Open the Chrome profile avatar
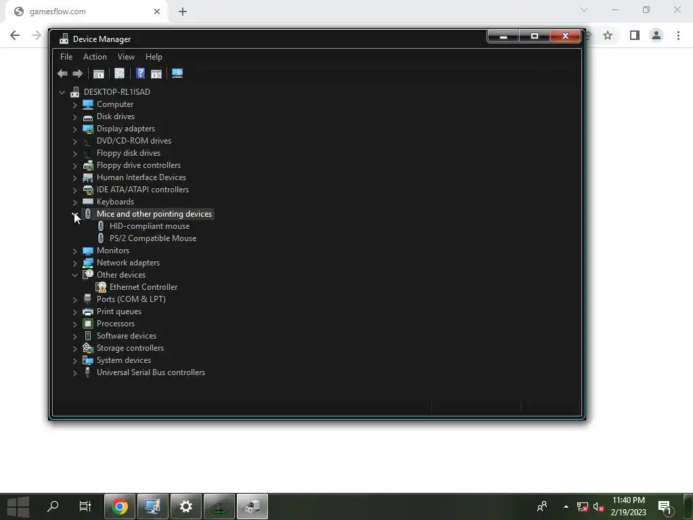Screen dimensions: 693x520 656,35
